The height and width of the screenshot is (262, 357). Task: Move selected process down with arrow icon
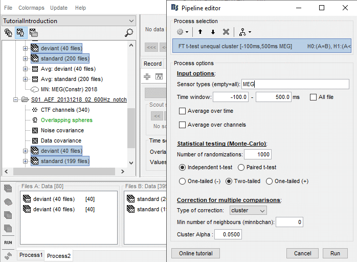point(213,32)
